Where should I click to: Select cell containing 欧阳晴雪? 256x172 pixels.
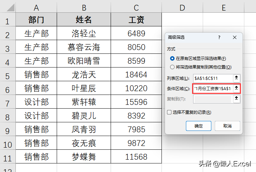[84, 61]
